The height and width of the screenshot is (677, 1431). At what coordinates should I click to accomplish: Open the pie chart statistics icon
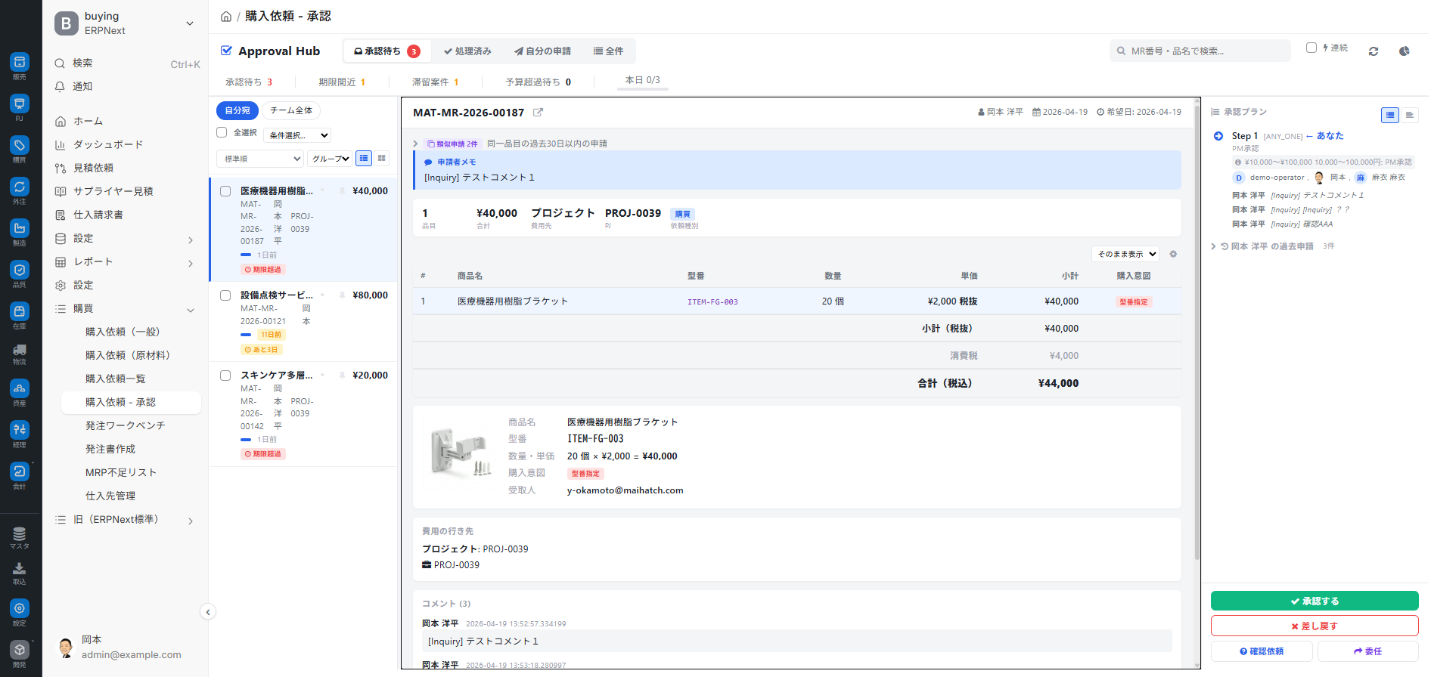[x=1404, y=51]
